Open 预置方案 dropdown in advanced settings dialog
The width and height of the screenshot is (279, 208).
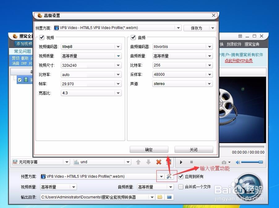[178, 28]
